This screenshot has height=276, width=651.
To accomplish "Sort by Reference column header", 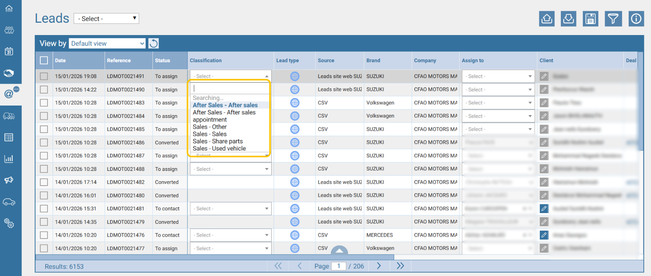I will tap(118, 61).
